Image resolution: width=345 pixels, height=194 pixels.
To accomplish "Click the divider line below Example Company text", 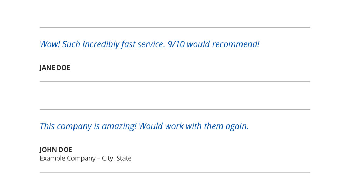I will click(x=175, y=172).
